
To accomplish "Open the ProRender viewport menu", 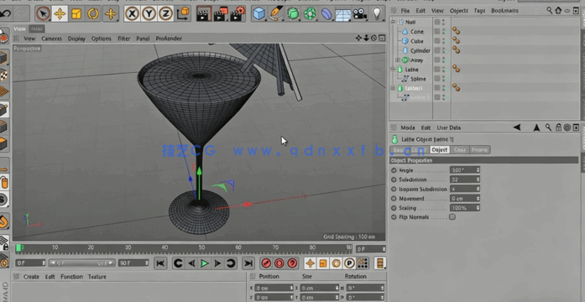I will pyautogui.click(x=169, y=39).
